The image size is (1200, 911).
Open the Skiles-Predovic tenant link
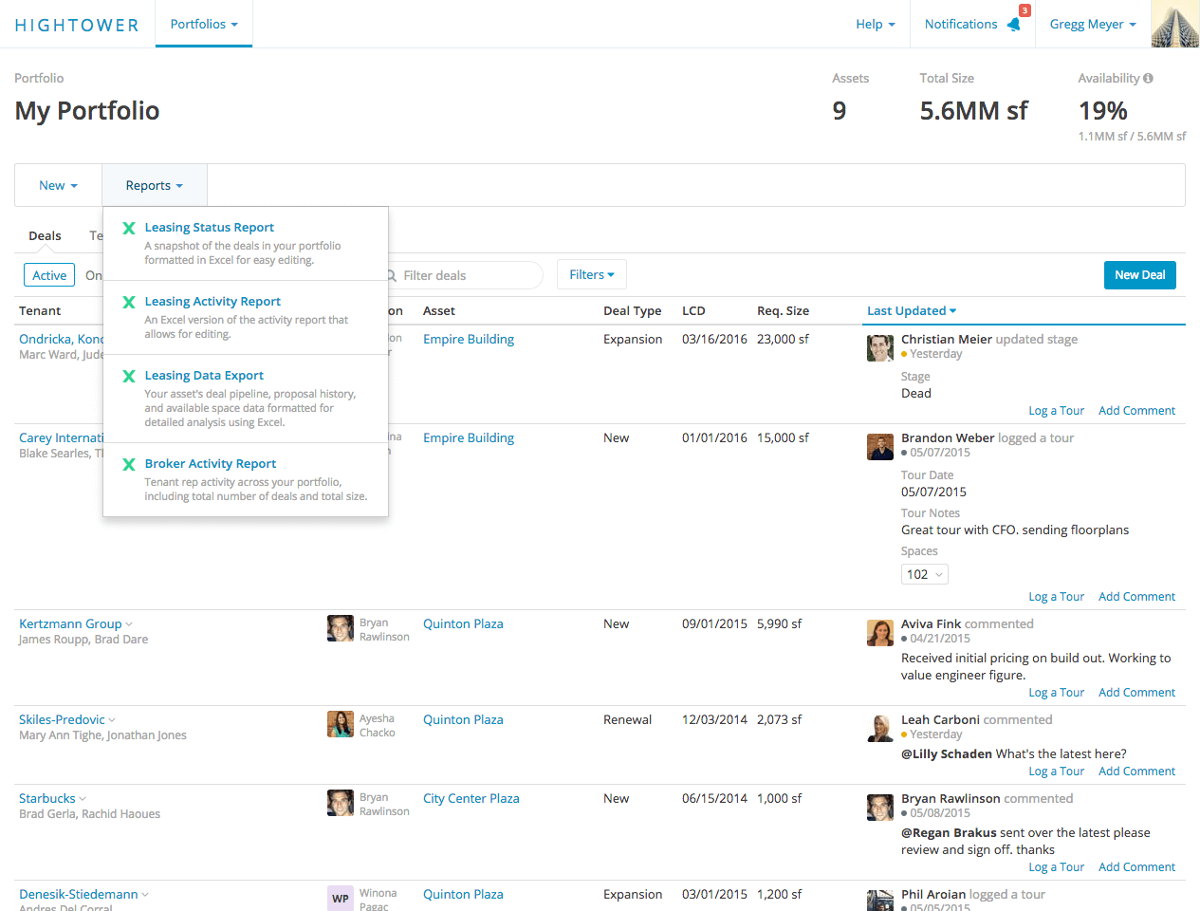point(62,719)
